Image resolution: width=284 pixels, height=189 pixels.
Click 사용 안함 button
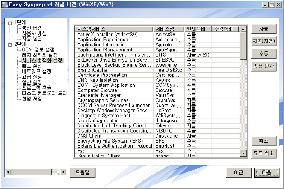(264, 67)
